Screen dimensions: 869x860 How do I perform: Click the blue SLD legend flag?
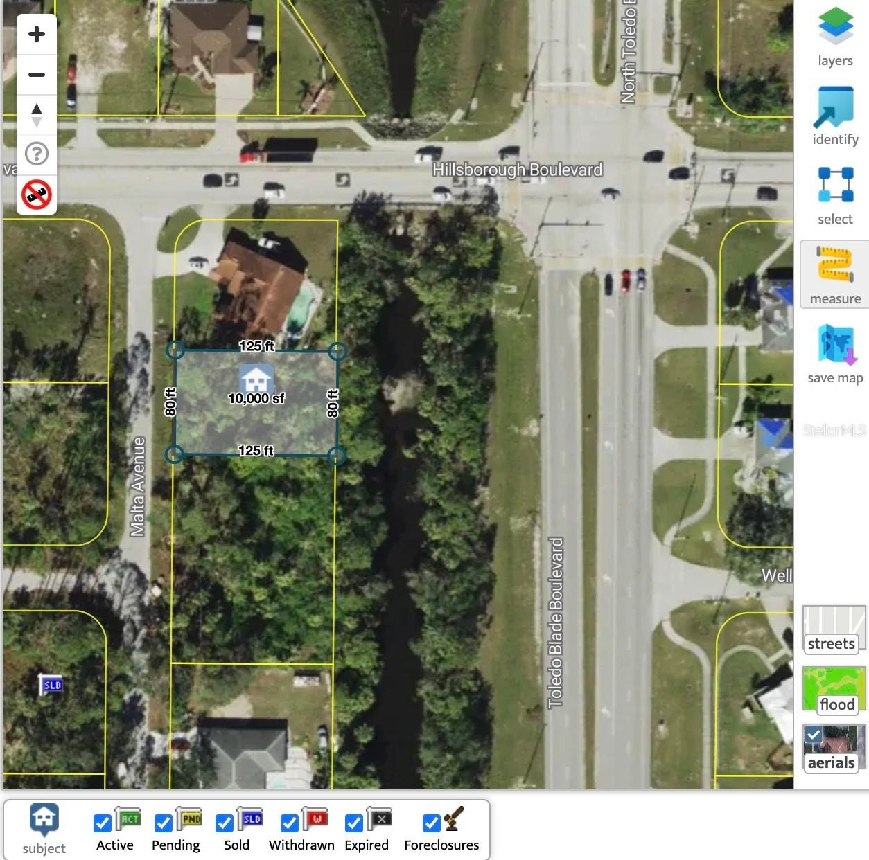click(x=249, y=818)
